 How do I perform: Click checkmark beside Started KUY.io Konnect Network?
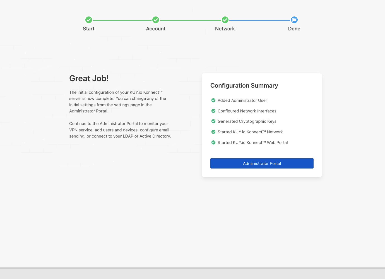213,132
